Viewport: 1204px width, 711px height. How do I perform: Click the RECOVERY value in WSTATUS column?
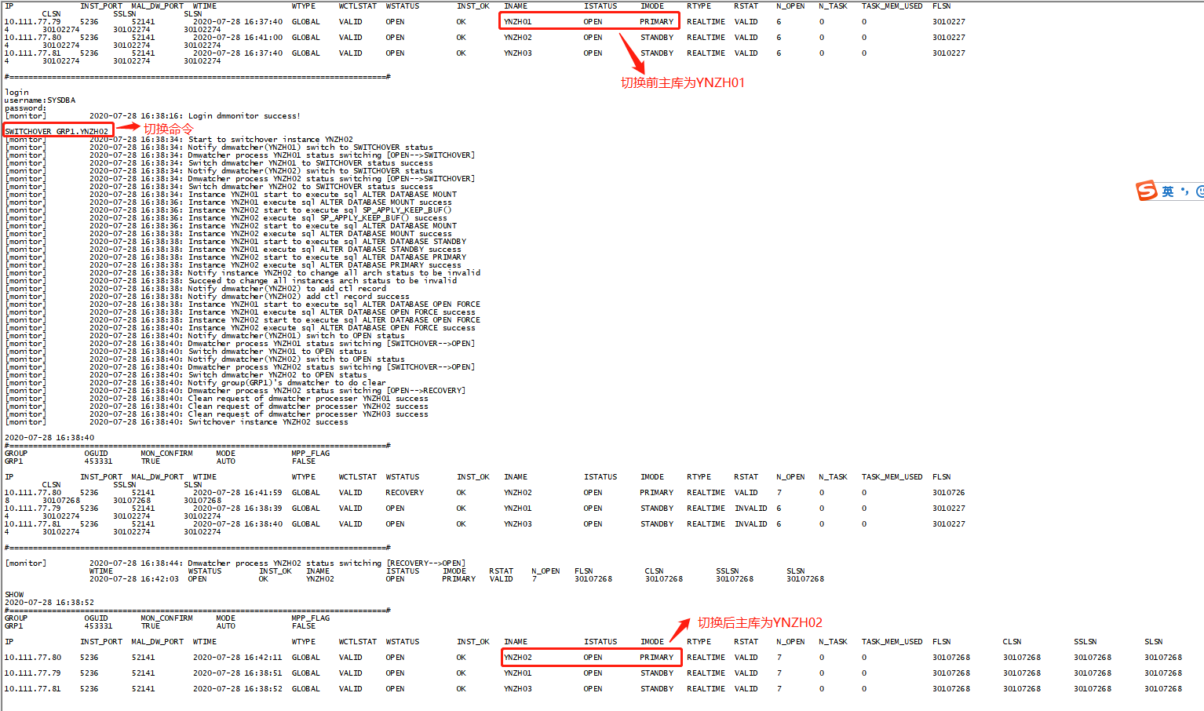click(404, 493)
